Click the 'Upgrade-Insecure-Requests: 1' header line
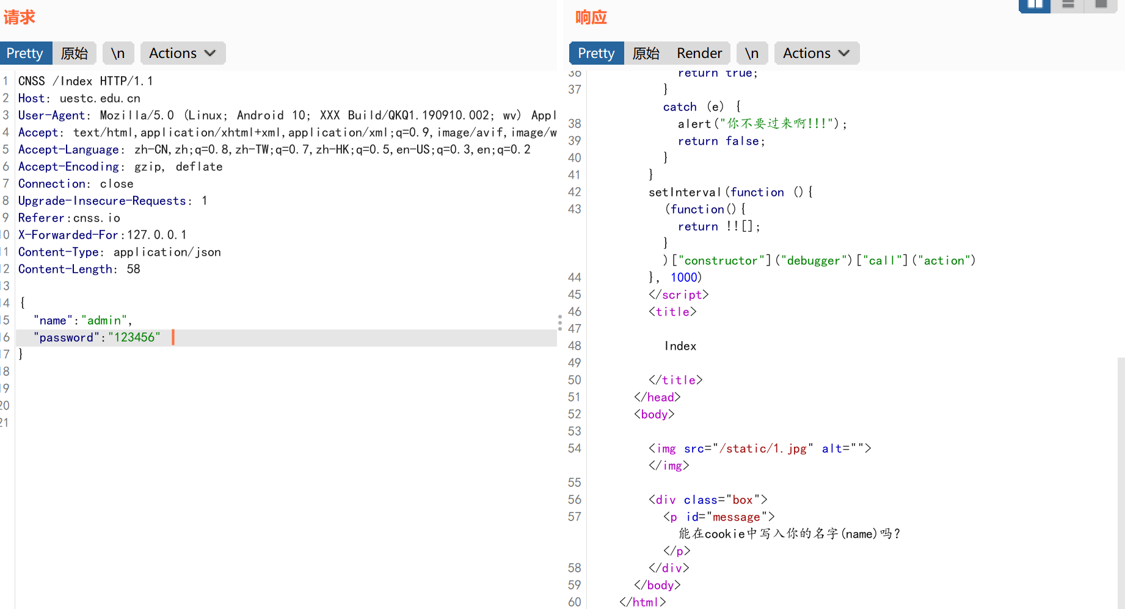Image resolution: width=1125 pixels, height=609 pixels. click(x=113, y=201)
